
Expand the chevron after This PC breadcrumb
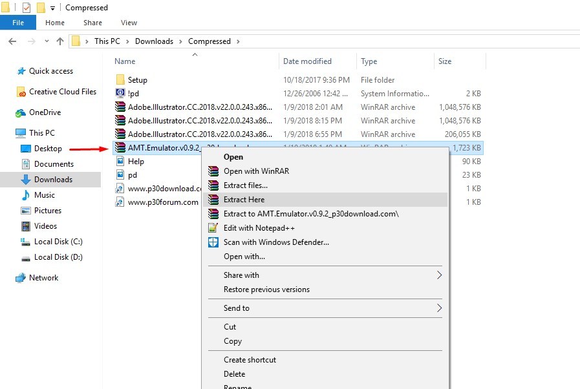(x=127, y=41)
